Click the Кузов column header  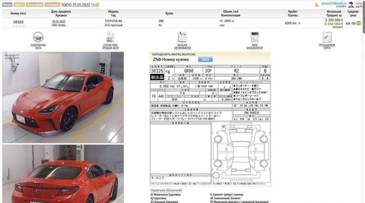pos(169,13)
